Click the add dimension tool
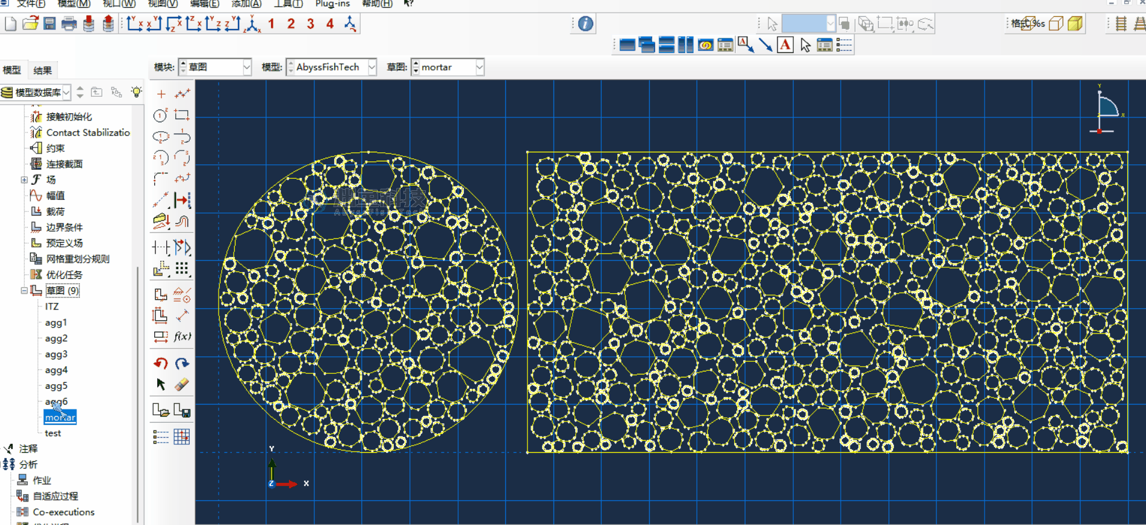Image resolution: width=1146 pixels, height=525 pixels. point(182,200)
